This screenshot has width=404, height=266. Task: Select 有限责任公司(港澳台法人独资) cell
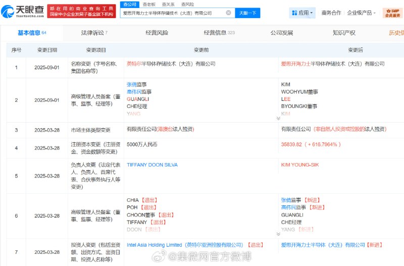(160, 129)
